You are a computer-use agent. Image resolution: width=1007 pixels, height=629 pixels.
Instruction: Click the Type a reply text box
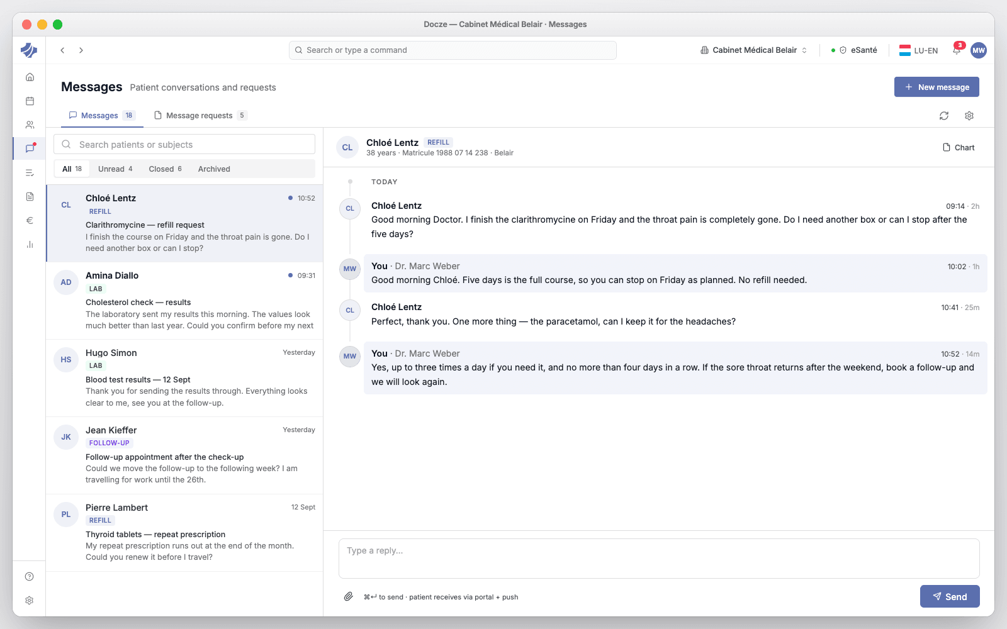(659, 559)
